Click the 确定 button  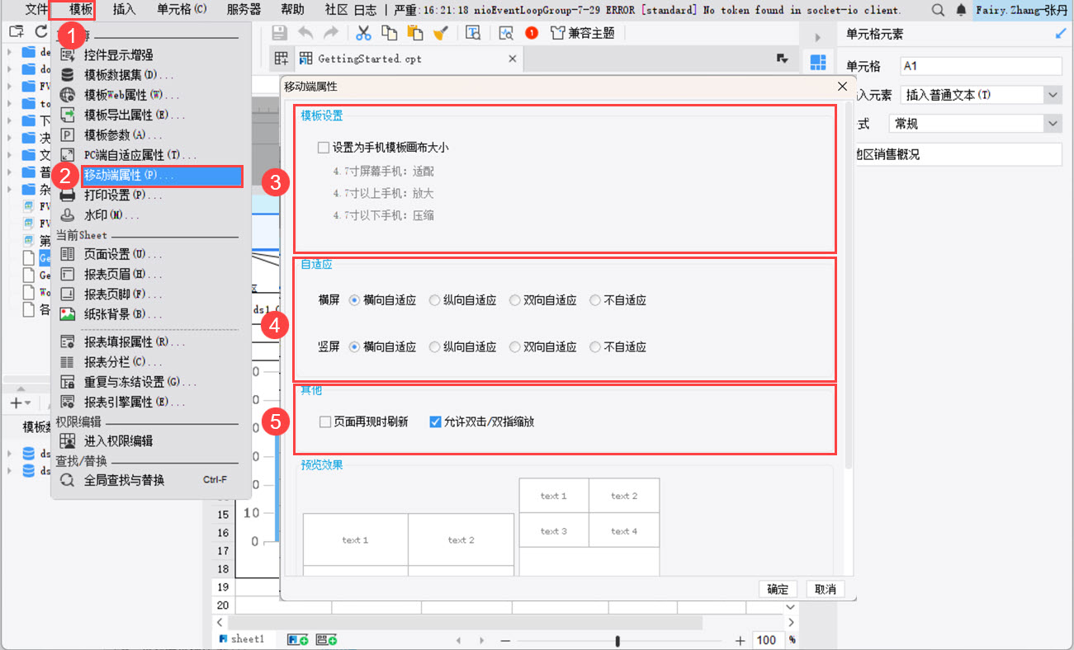[x=778, y=589]
